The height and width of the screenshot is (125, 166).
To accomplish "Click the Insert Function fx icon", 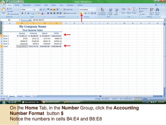I will tap(30, 20).
